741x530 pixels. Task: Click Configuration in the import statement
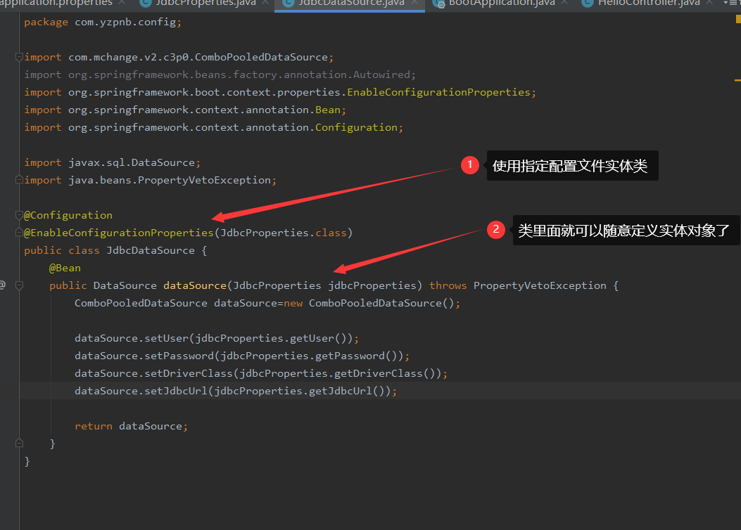click(x=356, y=127)
